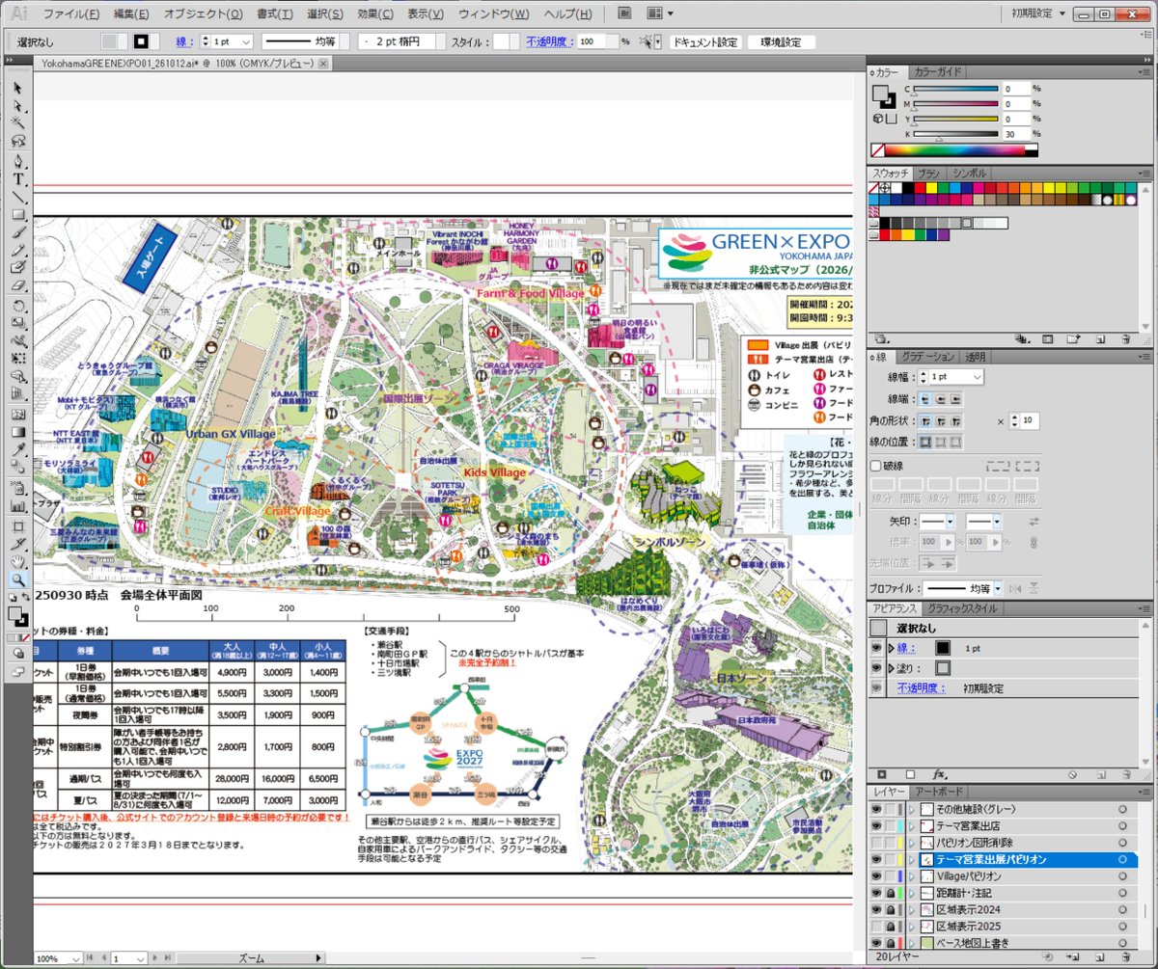Image resolution: width=1158 pixels, height=969 pixels.
Task: Select the Eyedropper tool
Action: [18, 448]
